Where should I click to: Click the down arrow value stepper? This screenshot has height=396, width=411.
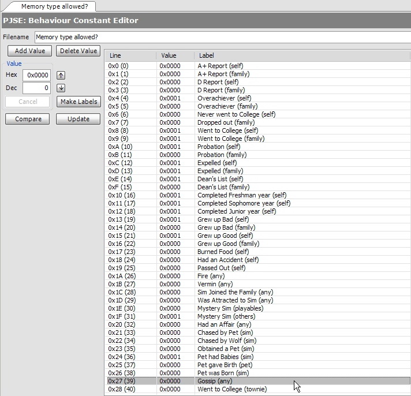(61, 88)
